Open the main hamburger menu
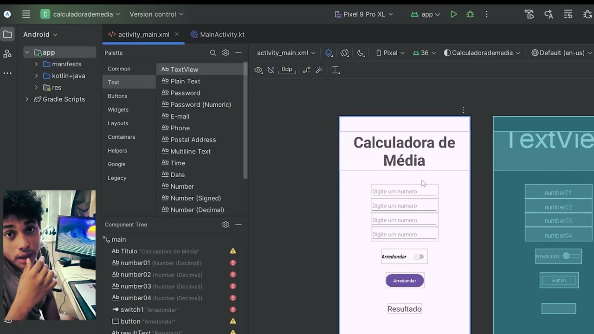This screenshot has width=594, height=334. pyautogui.click(x=26, y=14)
